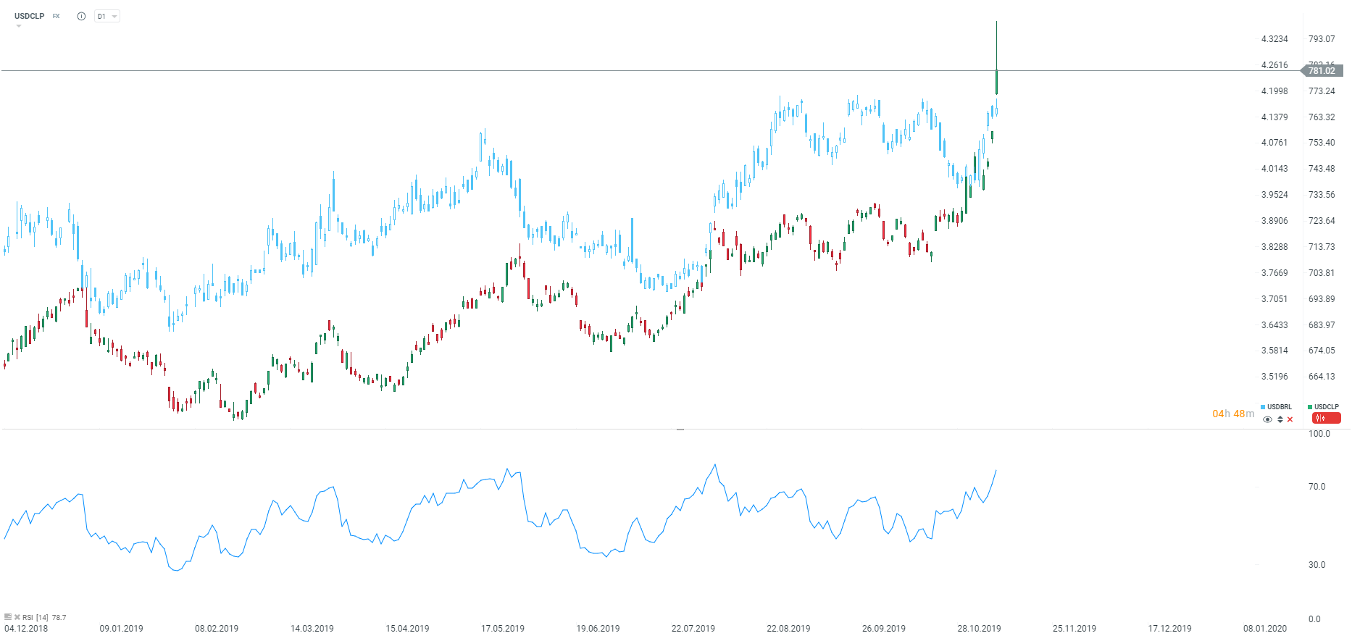The height and width of the screenshot is (641, 1352).
Task: Click the RSI [14] indicator label
Action: pos(36,618)
